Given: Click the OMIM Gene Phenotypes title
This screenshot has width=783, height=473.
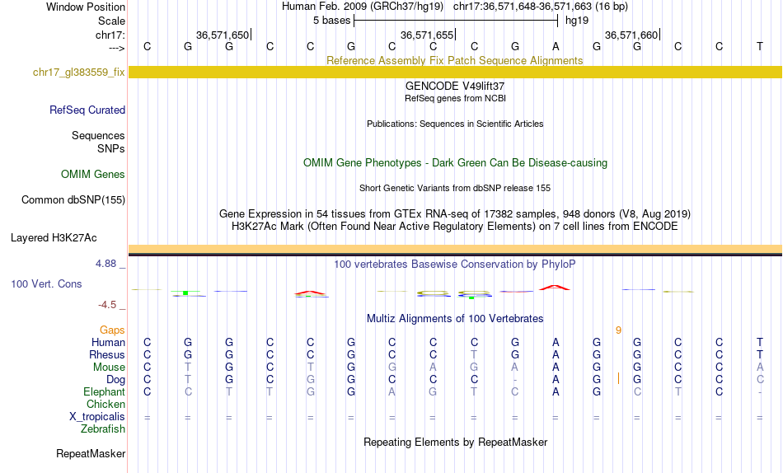Looking at the screenshot, I should pyautogui.click(x=455, y=163).
